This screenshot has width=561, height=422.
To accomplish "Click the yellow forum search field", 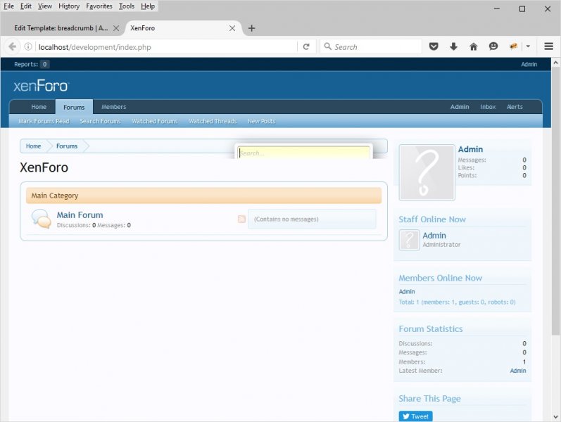I will [x=304, y=153].
